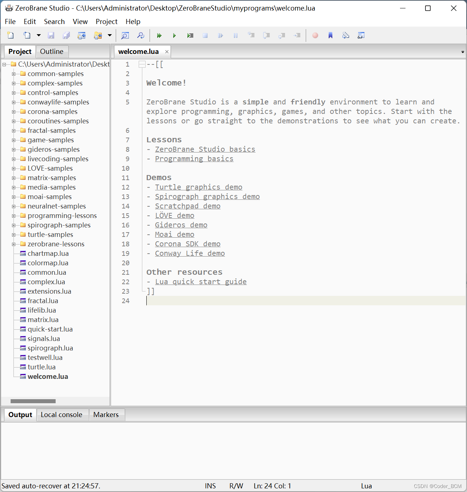Open the Project menu

click(x=107, y=21)
